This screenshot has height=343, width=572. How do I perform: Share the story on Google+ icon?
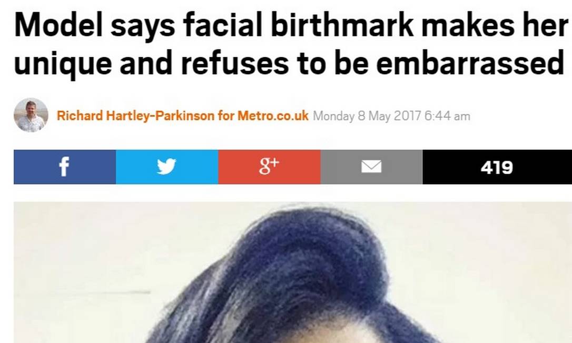(269, 167)
